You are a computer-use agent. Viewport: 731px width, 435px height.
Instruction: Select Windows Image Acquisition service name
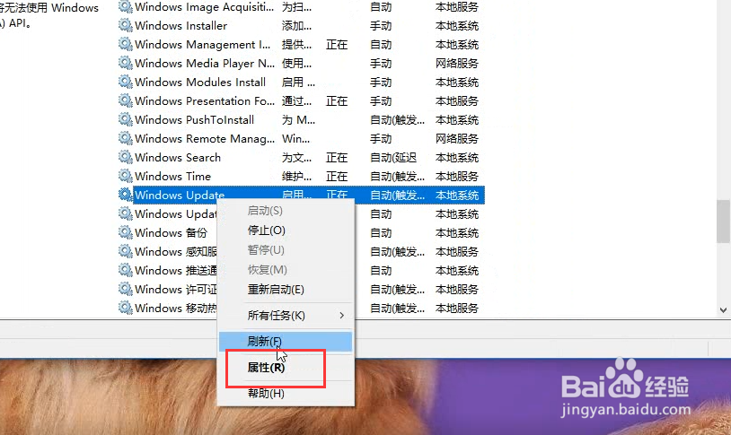pos(204,7)
